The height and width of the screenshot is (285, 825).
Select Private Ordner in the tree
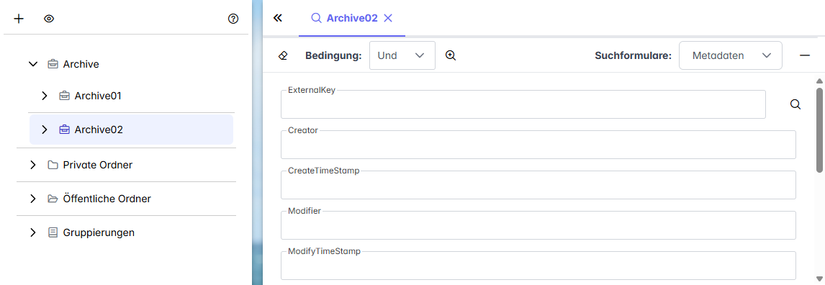(98, 165)
